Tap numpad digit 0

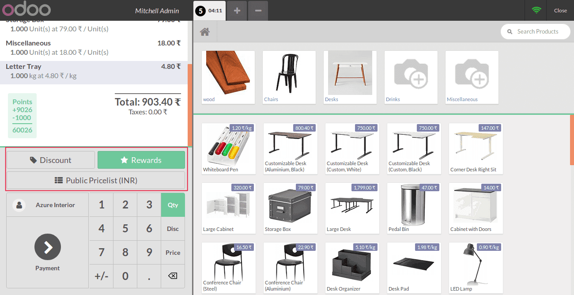tap(125, 276)
